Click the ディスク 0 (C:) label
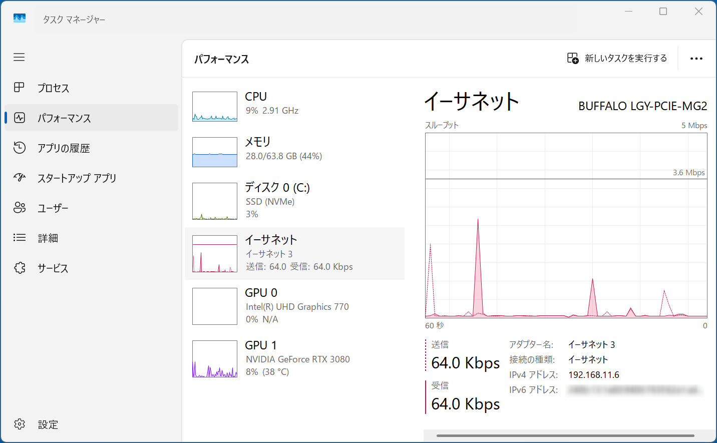This screenshot has height=443, width=717. [277, 188]
